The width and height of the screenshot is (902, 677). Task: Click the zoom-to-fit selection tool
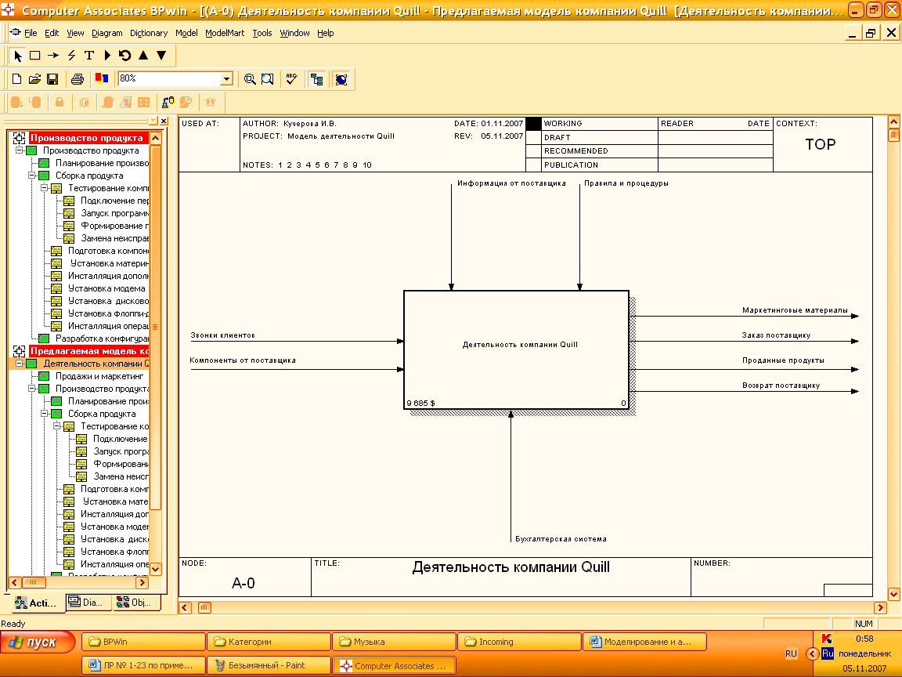tap(268, 79)
